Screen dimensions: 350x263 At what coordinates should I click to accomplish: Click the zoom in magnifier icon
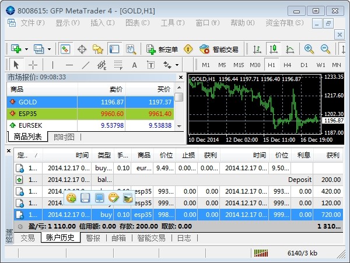[x=309, y=50]
